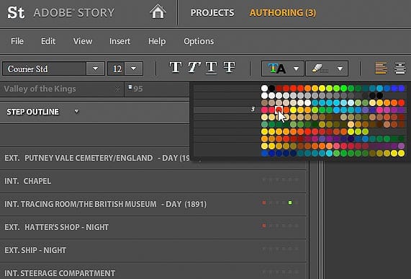The height and width of the screenshot is (279, 411).
Task: Click the font size field showing 12
Action: tap(116, 68)
